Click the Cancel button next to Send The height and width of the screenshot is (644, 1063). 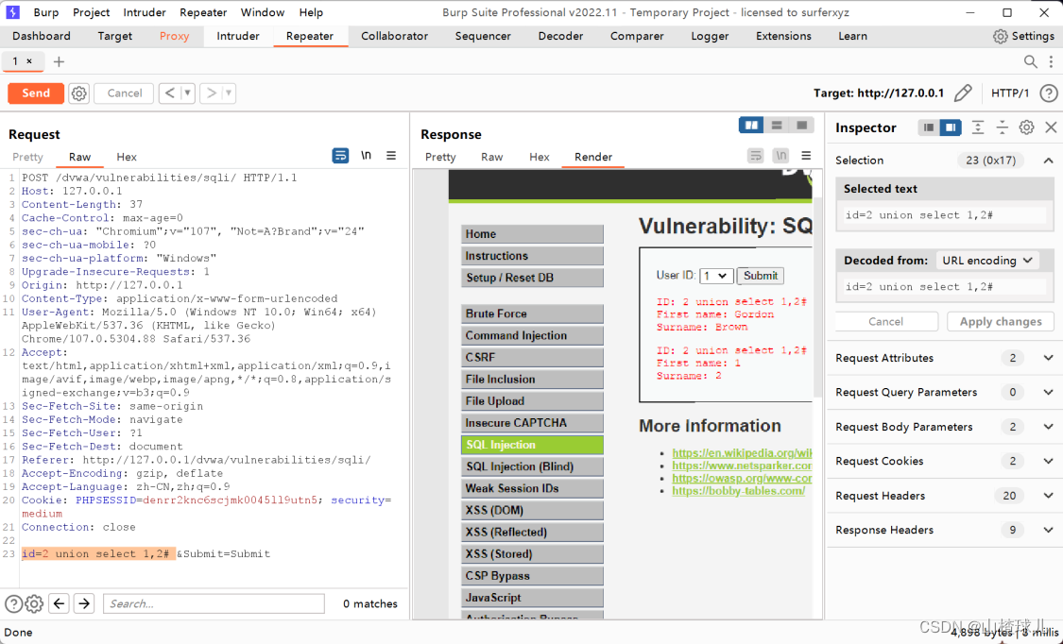pos(124,93)
